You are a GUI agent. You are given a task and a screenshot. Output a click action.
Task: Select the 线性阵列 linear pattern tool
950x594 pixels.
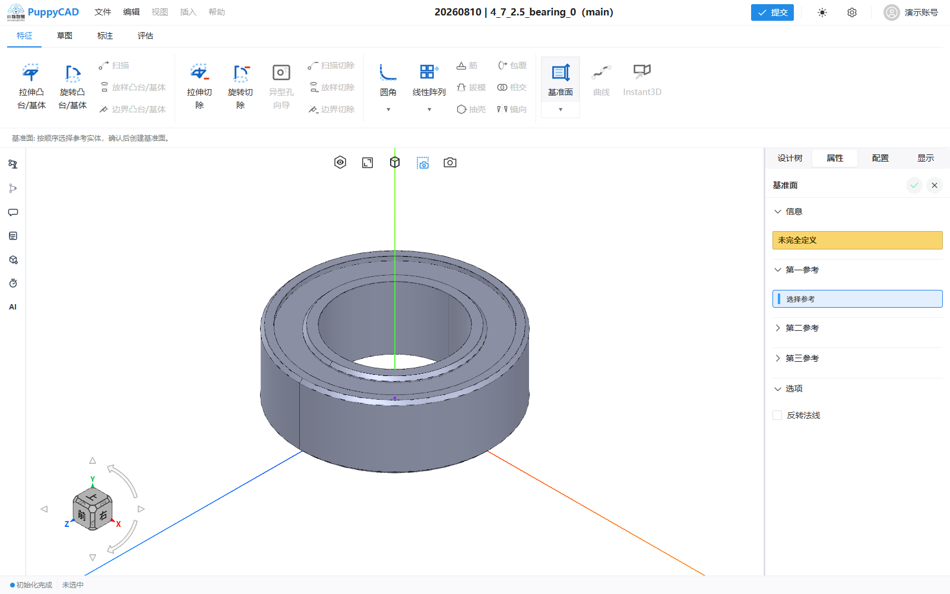point(429,80)
